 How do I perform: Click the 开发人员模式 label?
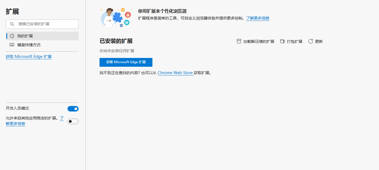pyautogui.click(x=17, y=108)
